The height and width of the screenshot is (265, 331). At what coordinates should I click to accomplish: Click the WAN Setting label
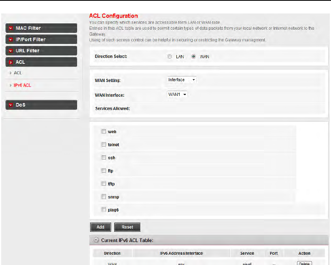[x=108, y=80]
